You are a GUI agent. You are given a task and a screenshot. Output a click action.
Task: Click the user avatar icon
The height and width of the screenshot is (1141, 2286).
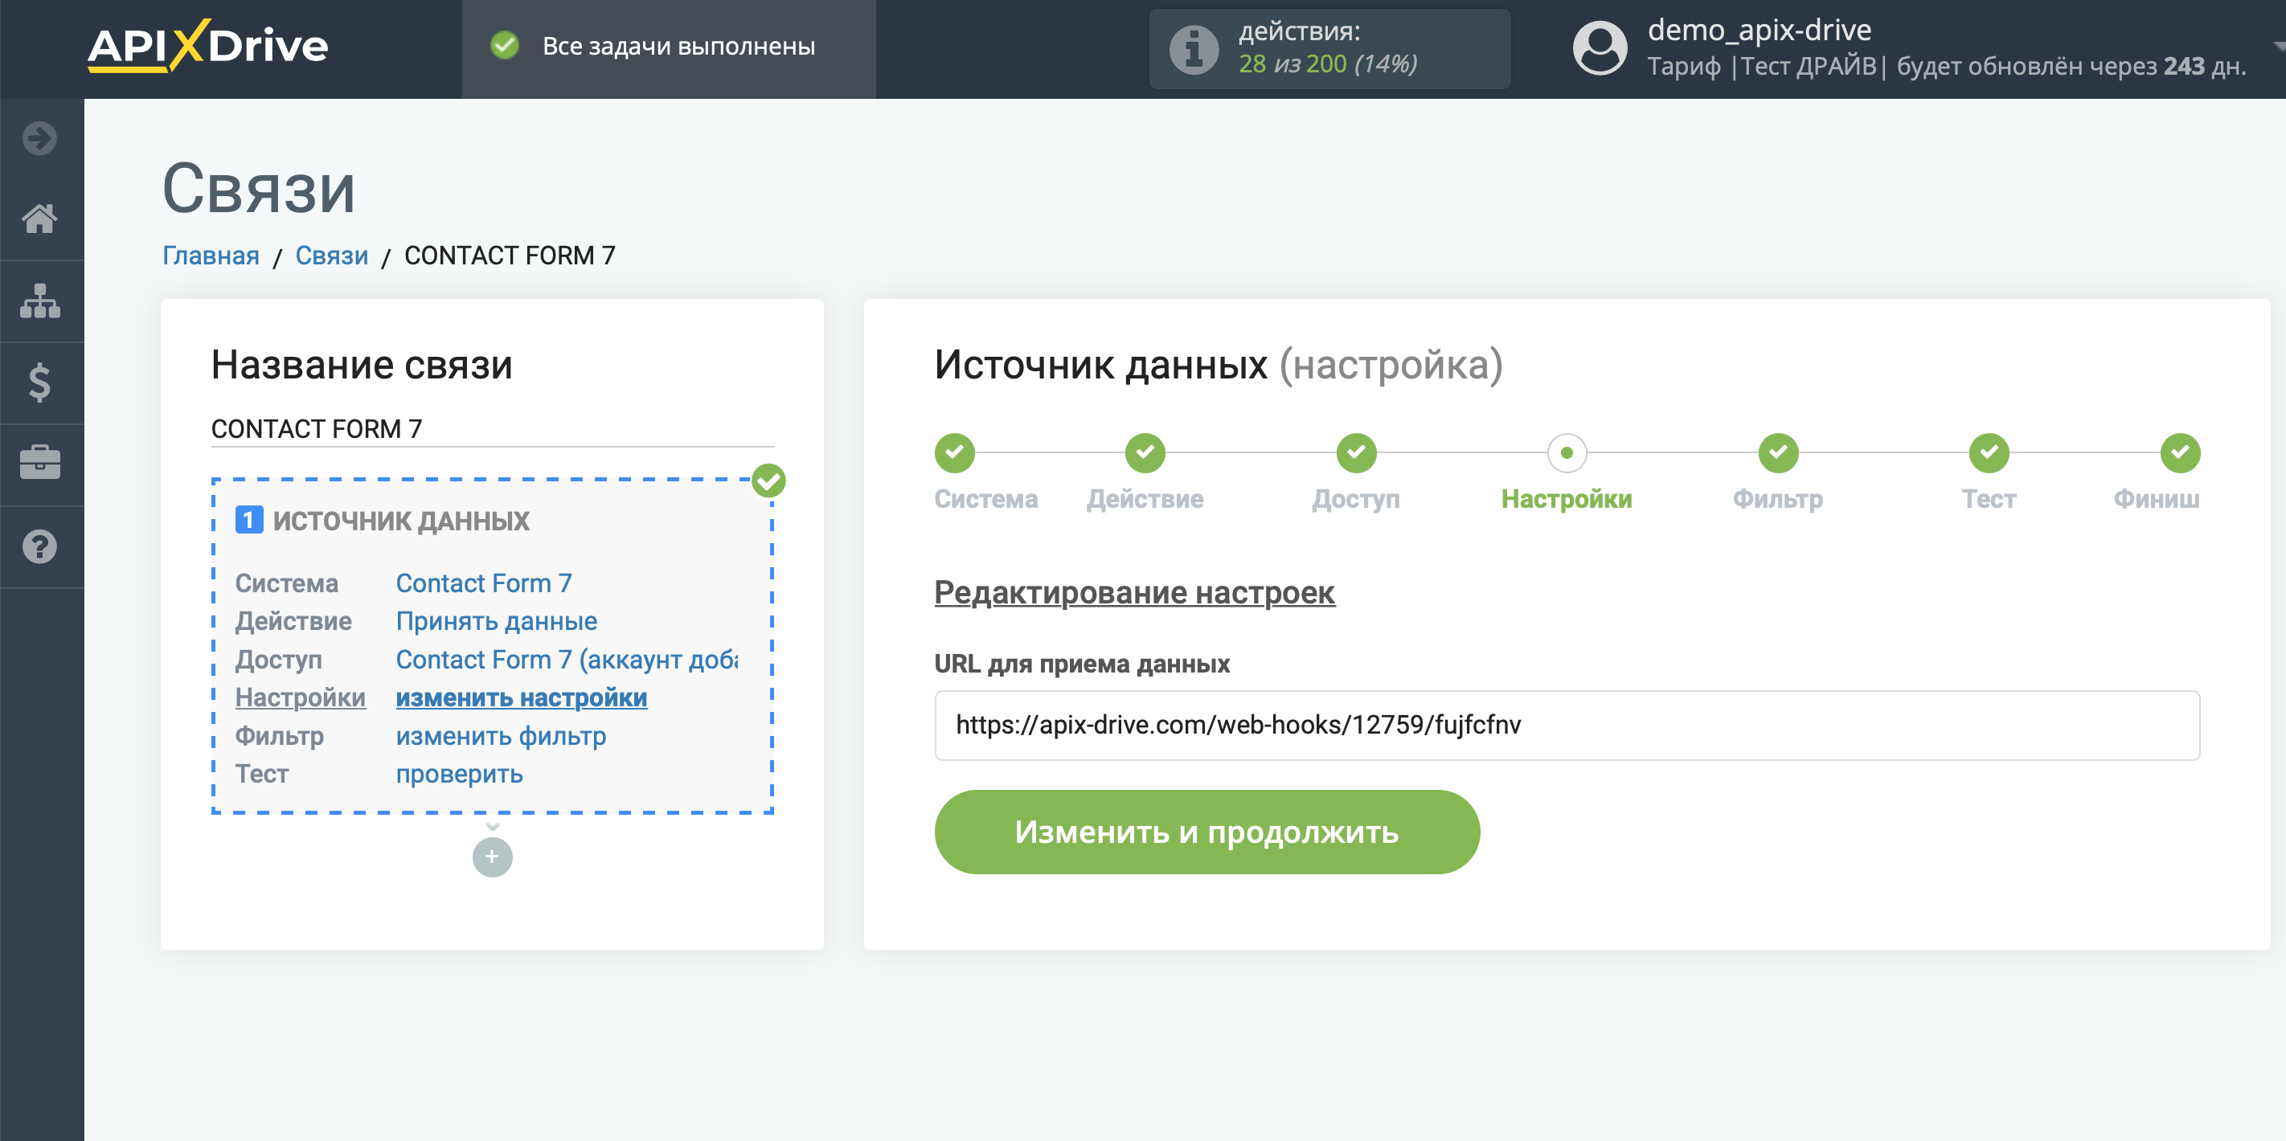click(1599, 48)
